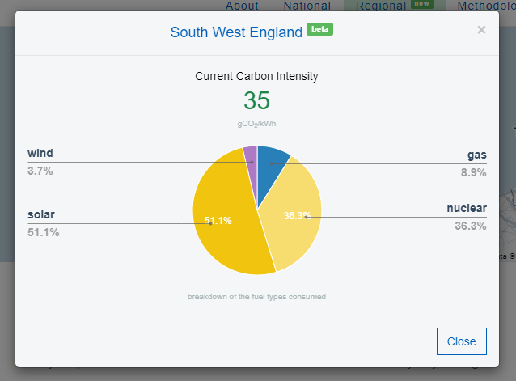516x381 pixels.
Task: Close the dialog with the X icon
Action: pos(481,30)
